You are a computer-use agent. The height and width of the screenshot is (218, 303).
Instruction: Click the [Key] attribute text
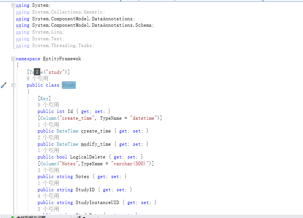click(44, 98)
